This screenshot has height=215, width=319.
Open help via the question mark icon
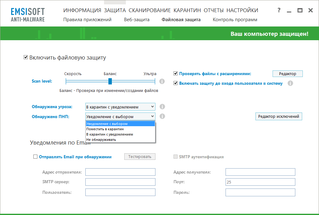[x=278, y=10]
